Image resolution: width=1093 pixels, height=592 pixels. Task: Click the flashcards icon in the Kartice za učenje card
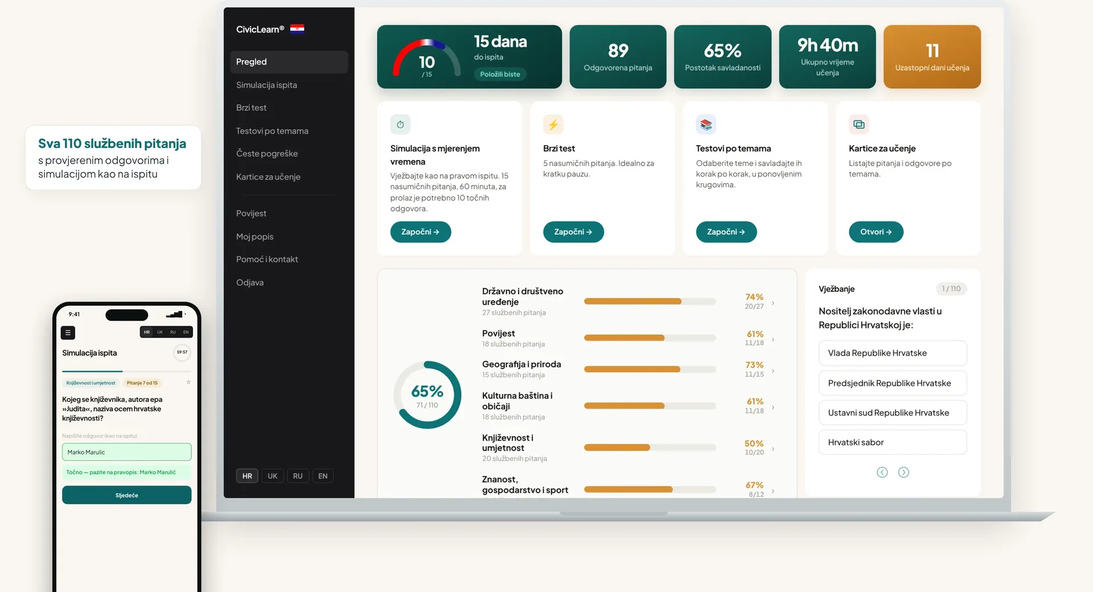coord(859,125)
